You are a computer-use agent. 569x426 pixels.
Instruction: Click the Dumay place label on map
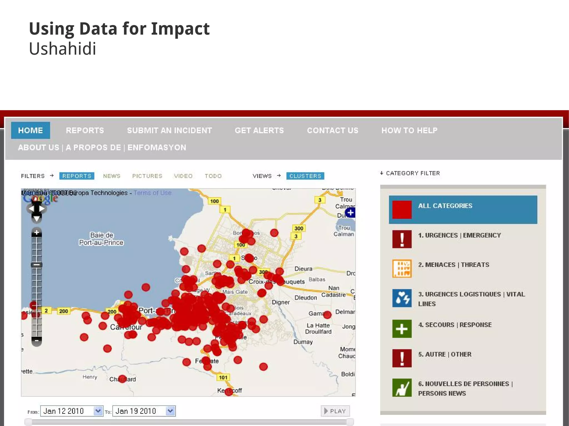(303, 342)
